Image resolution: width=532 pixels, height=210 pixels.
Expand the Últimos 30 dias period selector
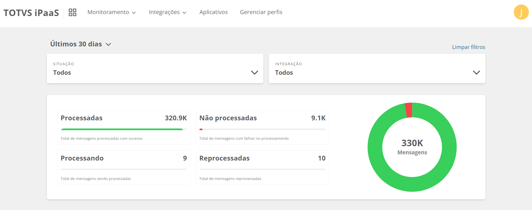pyautogui.click(x=81, y=44)
